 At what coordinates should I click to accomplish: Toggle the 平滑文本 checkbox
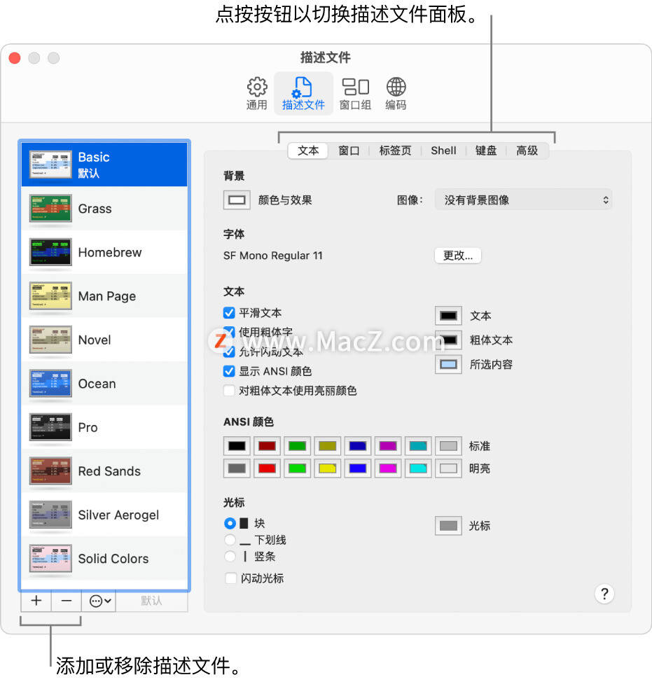click(x=229, y=313)
